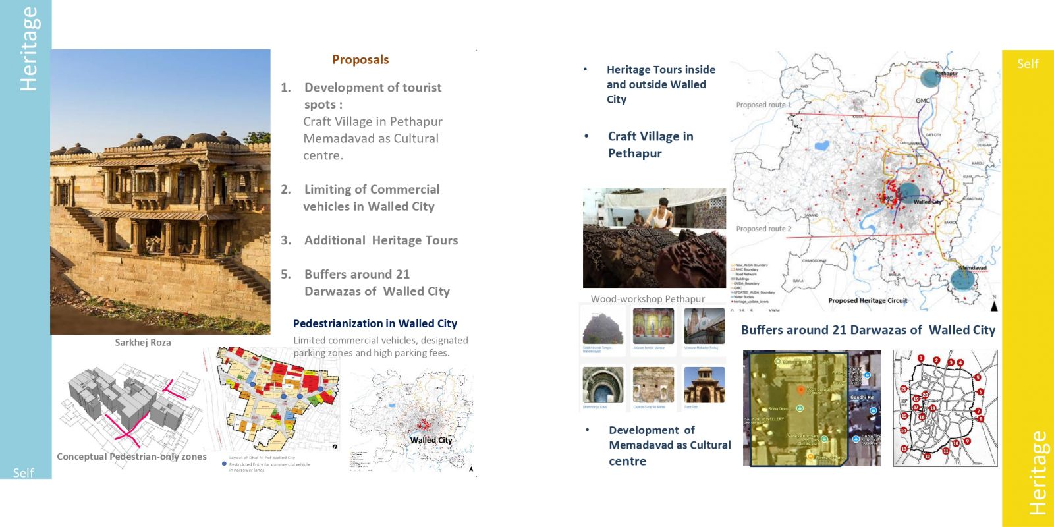Click the blue Pethapur marker on circuit map
The width and height of the screenshot is (1054, 527).
pos(930,78)
